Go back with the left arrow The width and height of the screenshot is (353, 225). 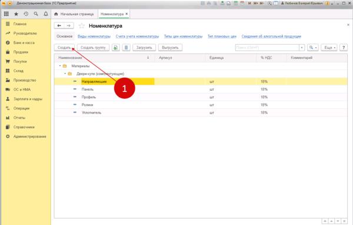[59, 26]
